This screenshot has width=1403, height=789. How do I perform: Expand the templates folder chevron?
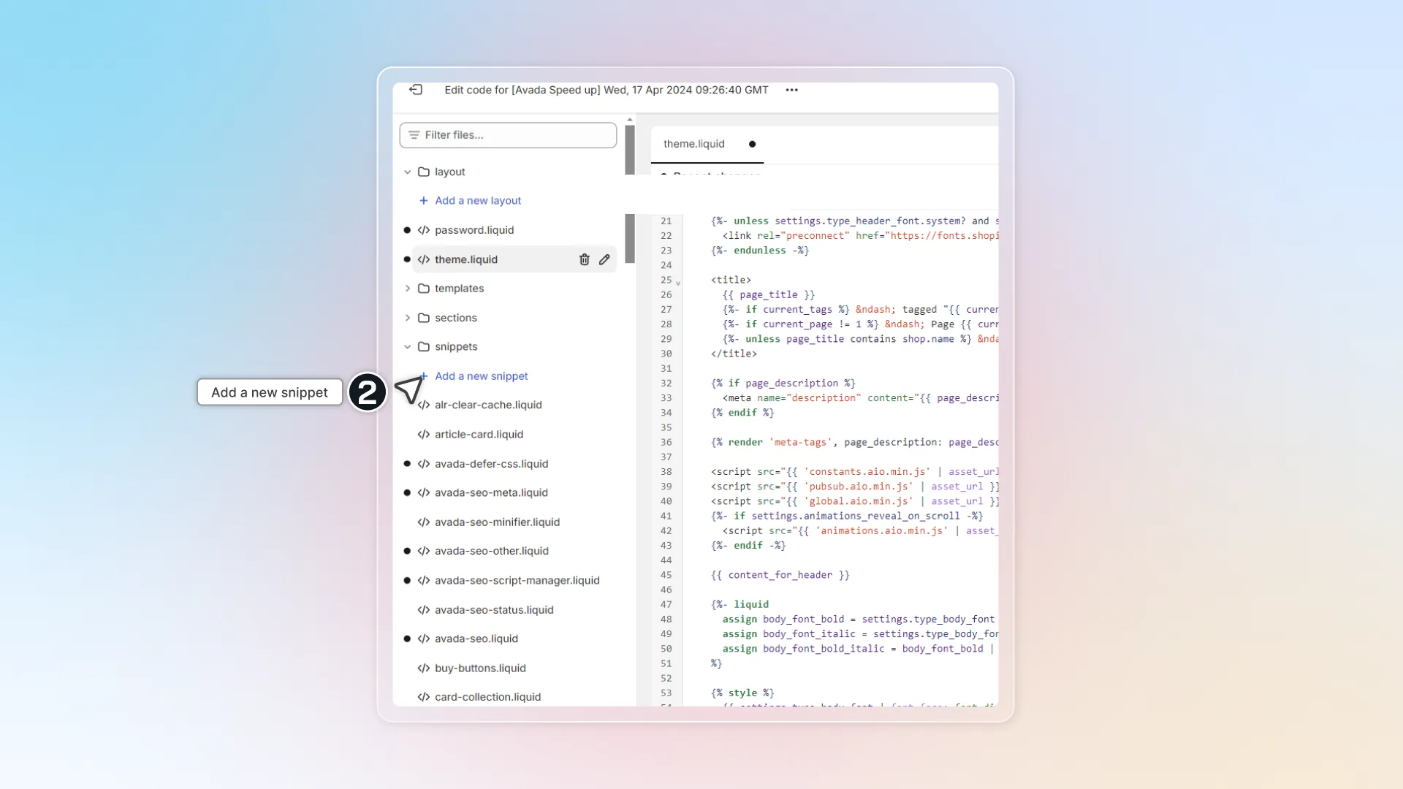(407, 289)
